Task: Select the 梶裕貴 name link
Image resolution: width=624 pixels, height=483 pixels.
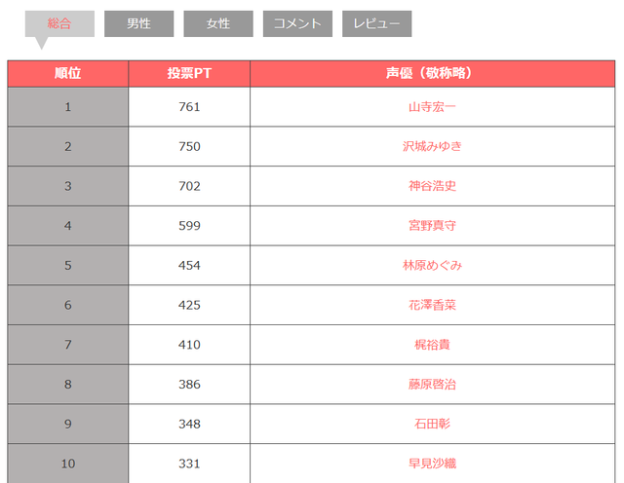Action: (432, 345)
